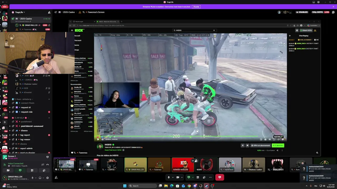This screenshot has width=337, height=189.
Task: Open Accueil in the Kick sidebar
Action: [x=77, y=36]
